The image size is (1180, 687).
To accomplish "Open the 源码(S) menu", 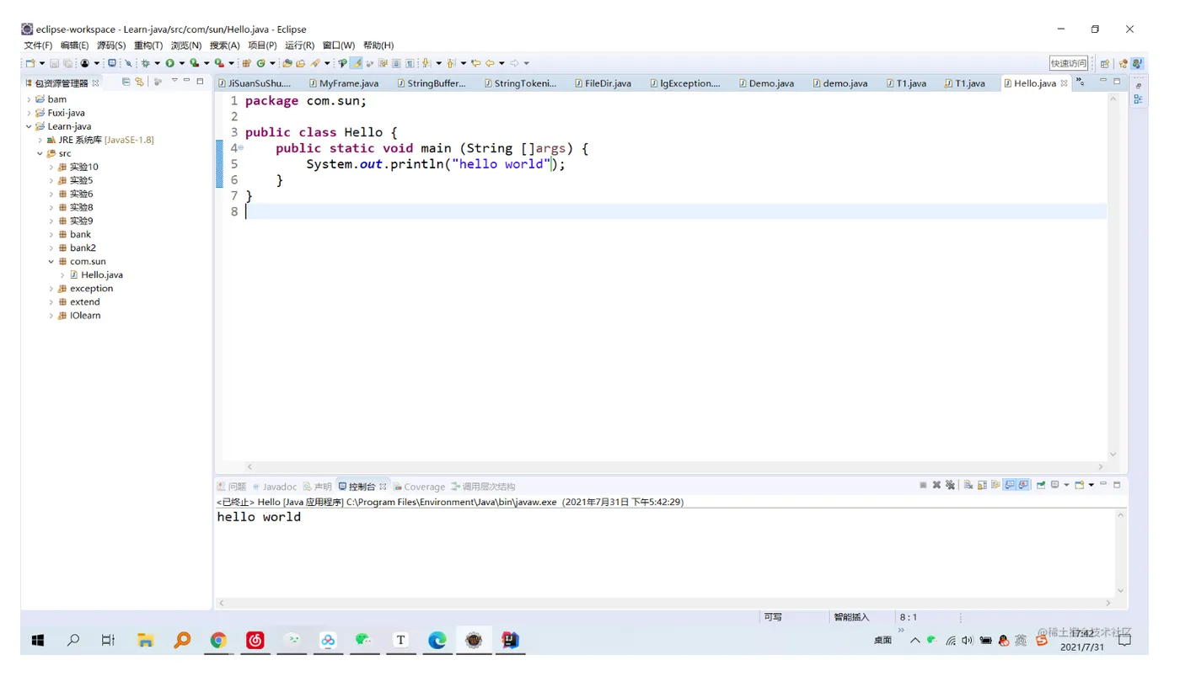I will click(x=111, y=45).
